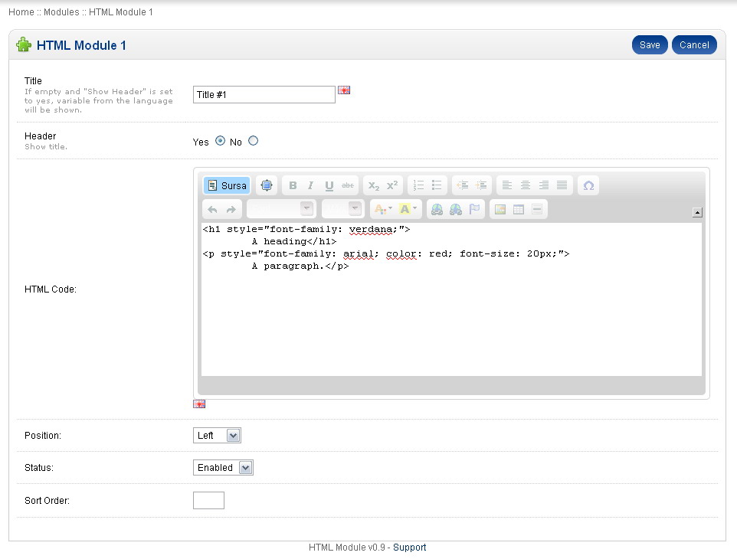Redo the last edit
Screen dimensions: 737x559
(231, 210)
